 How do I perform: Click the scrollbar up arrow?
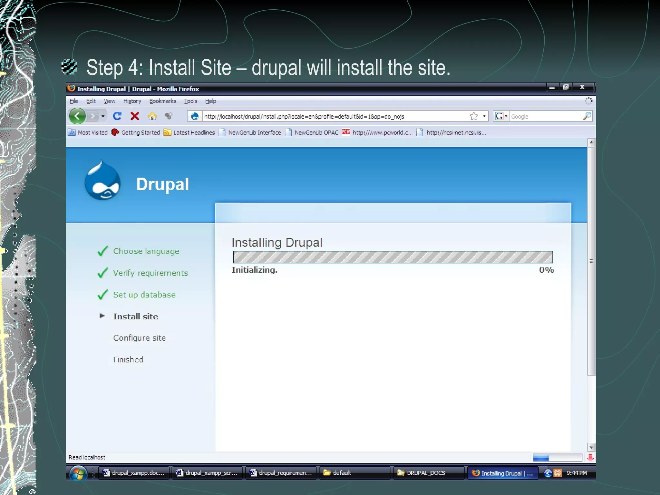click(x=591, y=142)
